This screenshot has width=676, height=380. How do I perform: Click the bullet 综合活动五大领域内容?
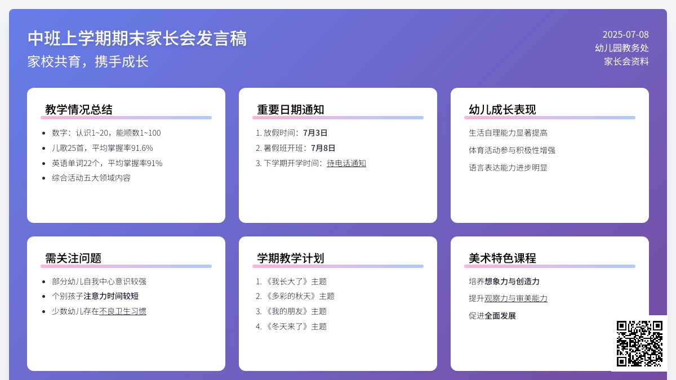(91, 178)
